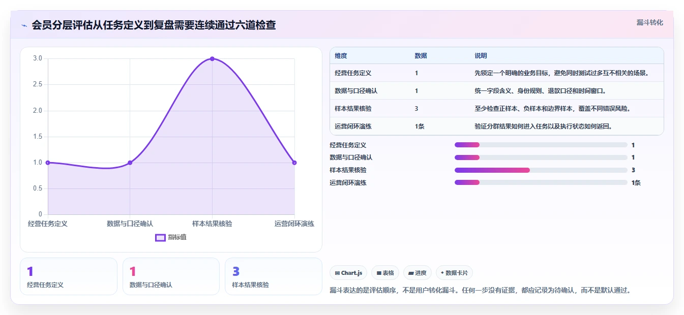The width and height of the screenshot is (684, 315).
Task: Click the value 3 in 样本结果核验 table row
Action: click(x=417, y=109)
